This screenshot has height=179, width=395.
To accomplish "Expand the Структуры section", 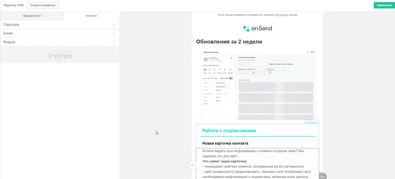I will pos(60,25).
